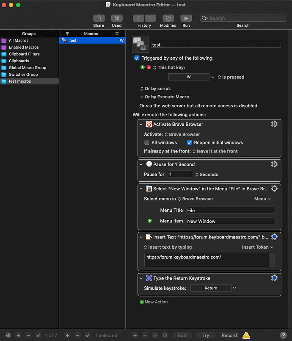Open gear menu for Select Menu action
292x341 pixels.
coord(274,189)
